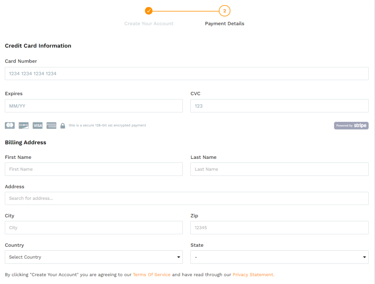Click the Credit Card Information heading
Viewport: 375px width, 284px height.
point(38,46)
